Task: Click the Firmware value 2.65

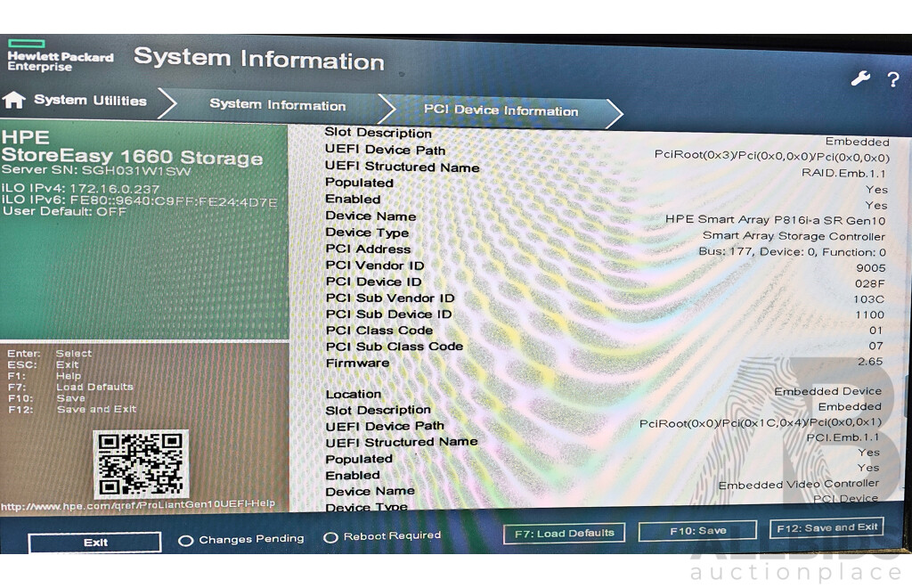Action: 870,361
